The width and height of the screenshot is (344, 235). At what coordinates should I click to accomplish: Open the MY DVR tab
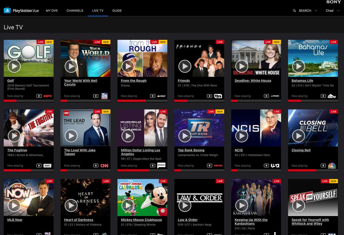(x=52, y=11)
